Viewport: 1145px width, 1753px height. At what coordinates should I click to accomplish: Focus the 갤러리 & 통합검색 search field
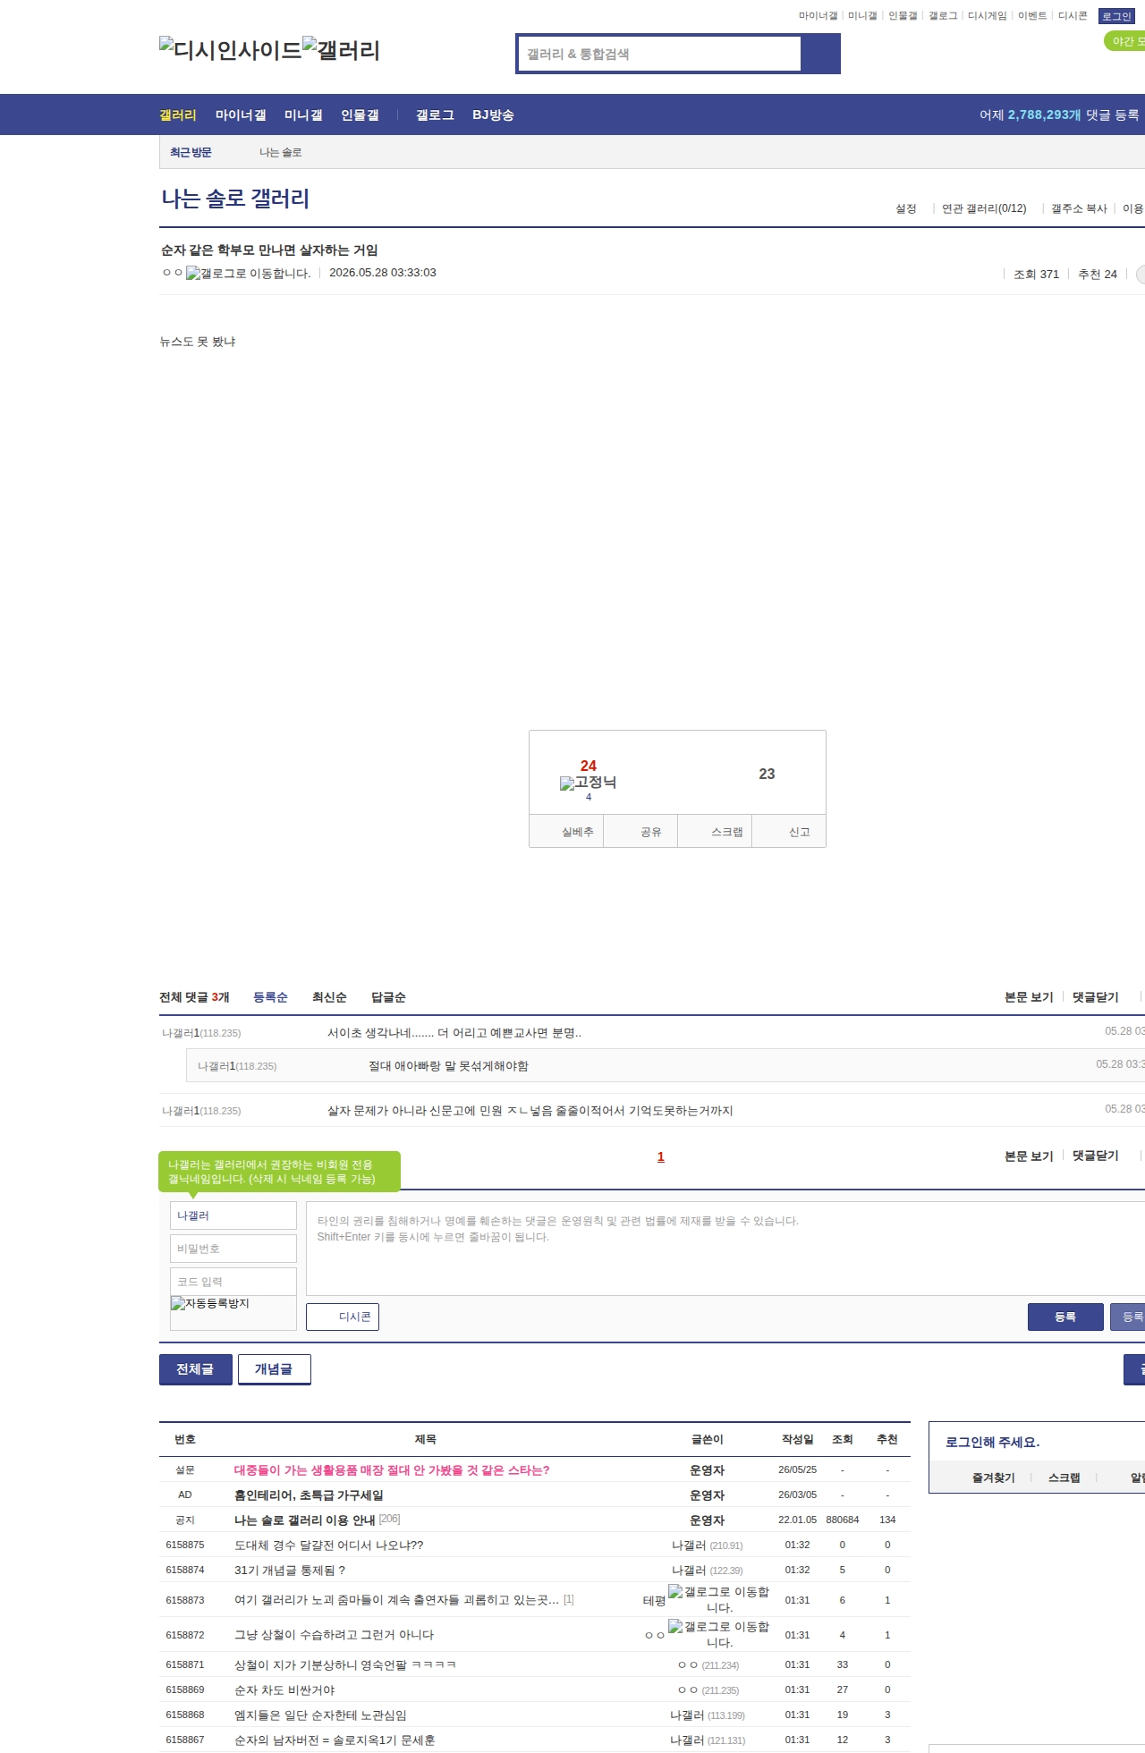[659, 54]
